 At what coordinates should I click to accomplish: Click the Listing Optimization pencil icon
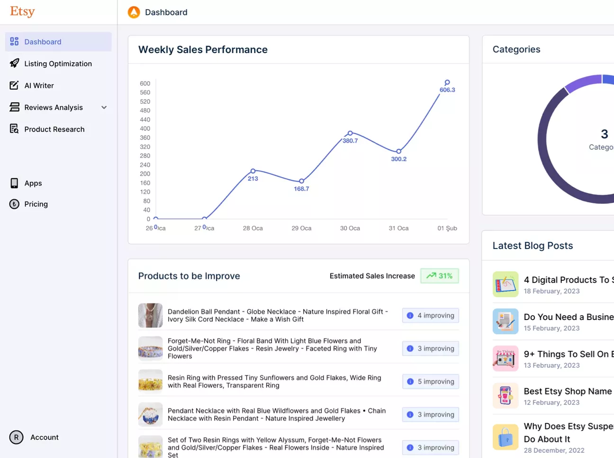14,64
